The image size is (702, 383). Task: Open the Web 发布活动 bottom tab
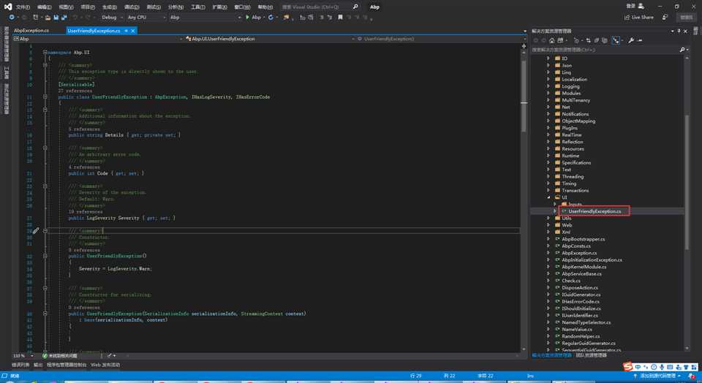pyautogui.click(x=105, y=365)
